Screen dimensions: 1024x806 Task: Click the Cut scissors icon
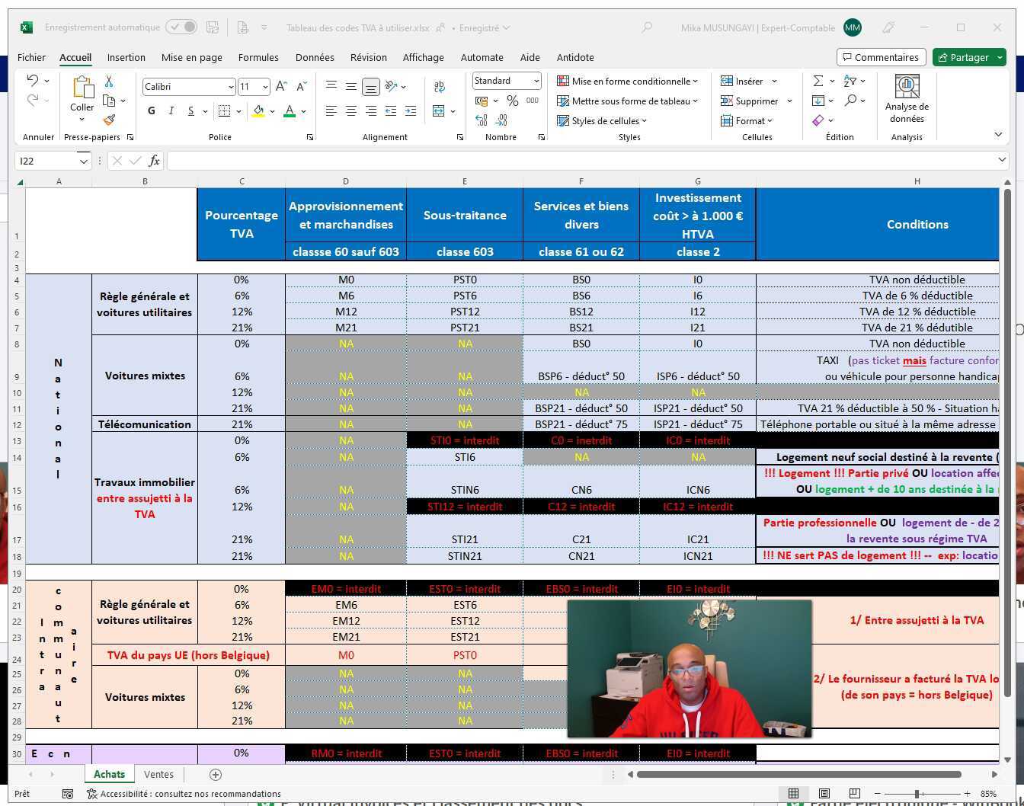pos(109,82)
